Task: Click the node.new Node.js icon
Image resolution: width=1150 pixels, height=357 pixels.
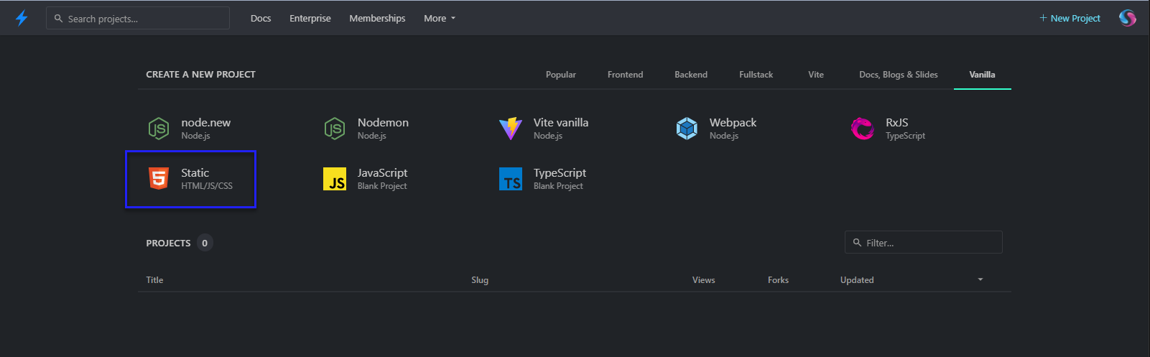Action: [159, 129]
